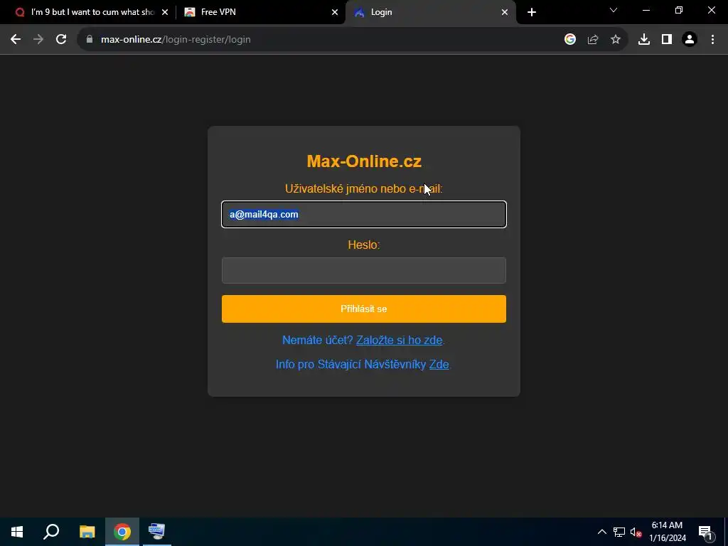Screen dimensions: 728x546
Task: Open the Chrome profile avatar
Action: click(690, 40)
